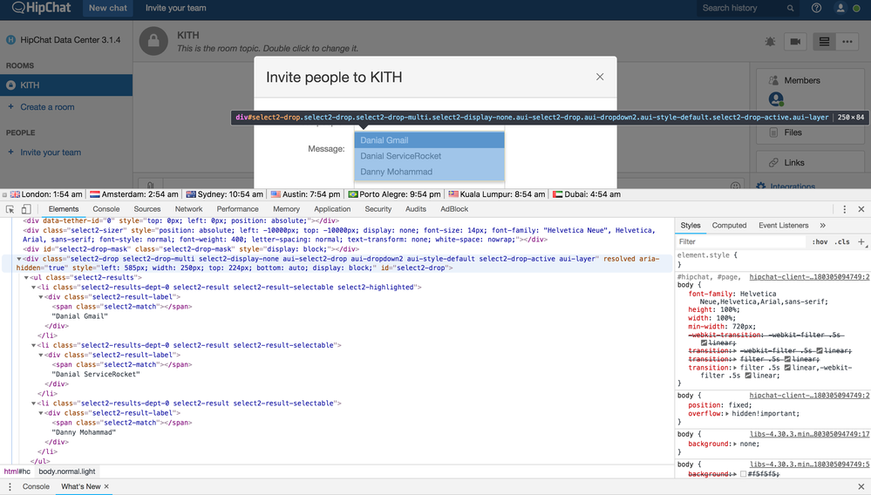Collapse the select2-highlighted li node
This screenshot has height=495, width=871.
[33, 288]
